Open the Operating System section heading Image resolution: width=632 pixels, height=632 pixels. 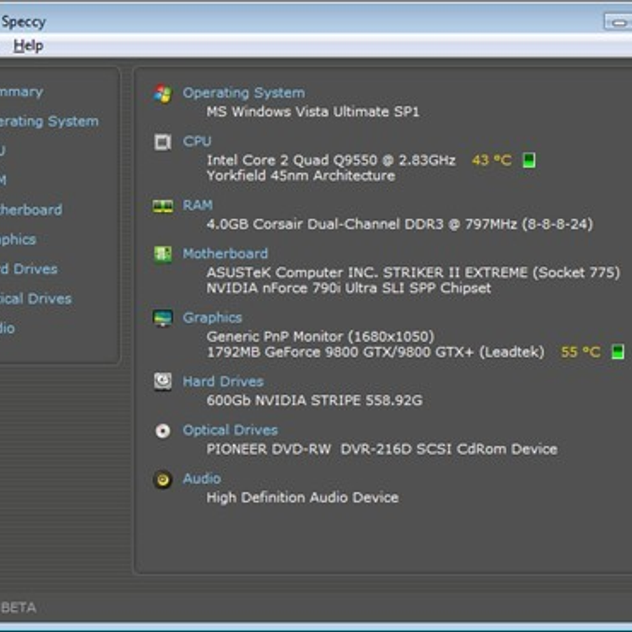(x=244, y=93)
